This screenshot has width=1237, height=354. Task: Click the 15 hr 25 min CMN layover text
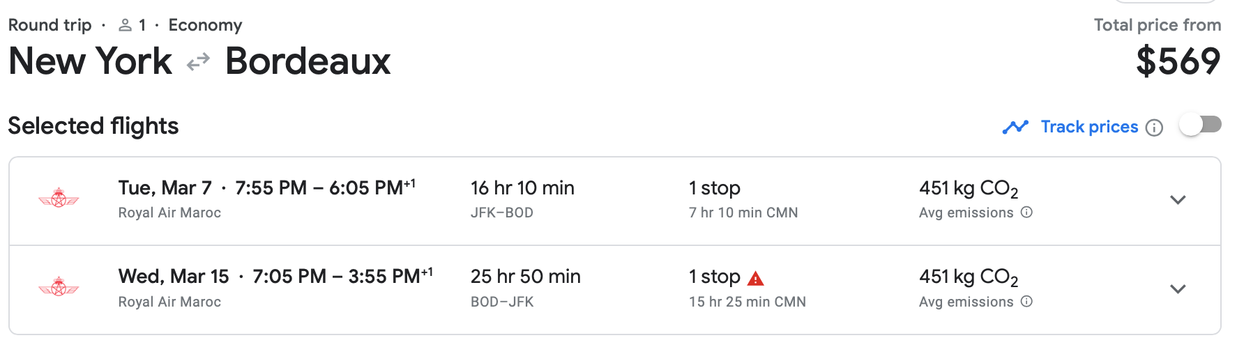[x=747, y=302]
